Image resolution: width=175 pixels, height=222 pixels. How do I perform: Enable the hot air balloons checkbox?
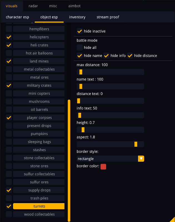click(9, 53)
